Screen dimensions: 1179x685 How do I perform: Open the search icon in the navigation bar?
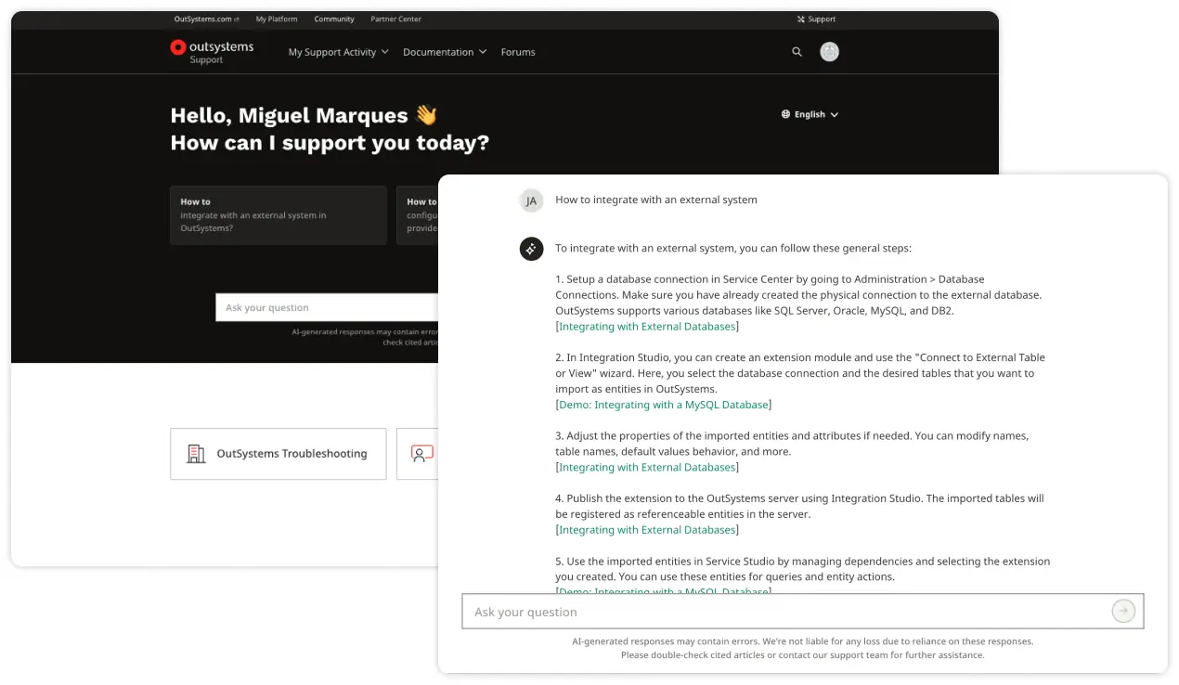[x=797, y=52]
